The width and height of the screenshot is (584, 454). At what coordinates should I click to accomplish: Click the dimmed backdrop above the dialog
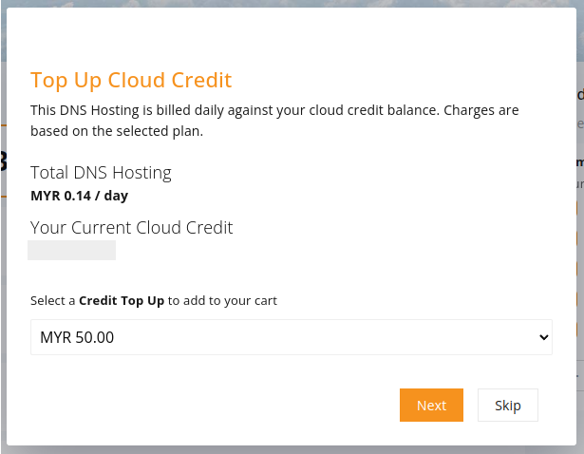tap(292, 4)
